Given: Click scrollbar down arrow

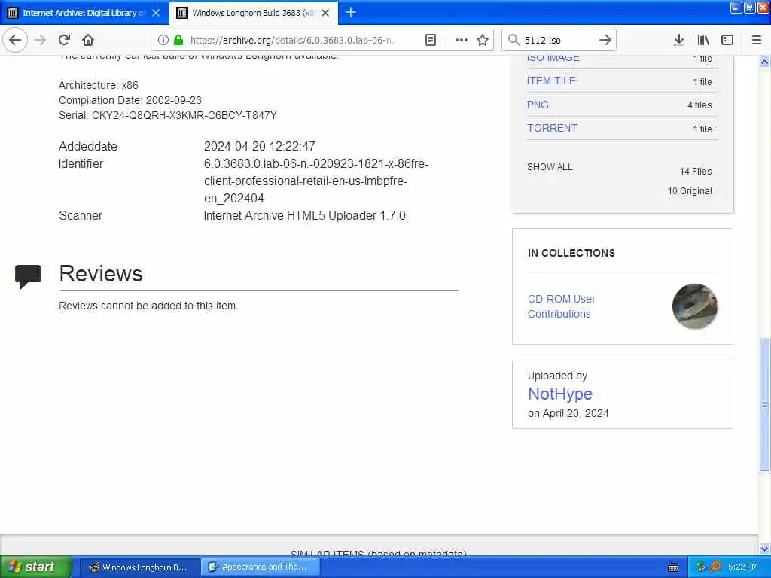Looking at the screenshot, I should point(764,549).
